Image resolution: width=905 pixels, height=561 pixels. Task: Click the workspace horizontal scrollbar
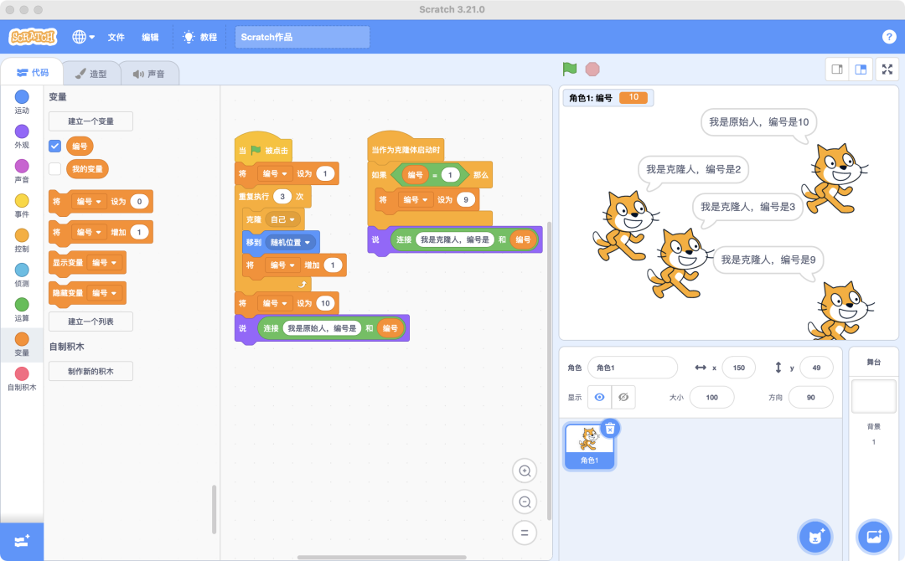coord(381,557)
